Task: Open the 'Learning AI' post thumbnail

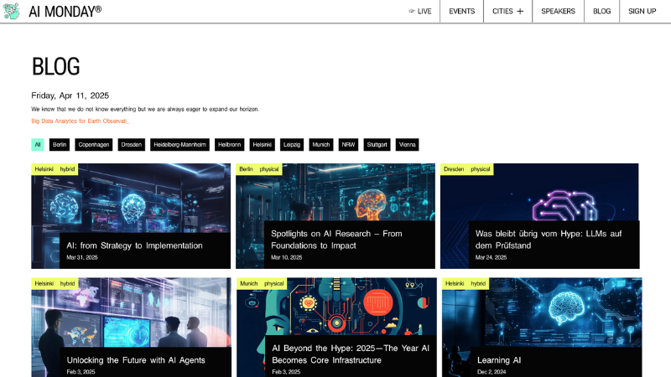Action: (541, 318)
